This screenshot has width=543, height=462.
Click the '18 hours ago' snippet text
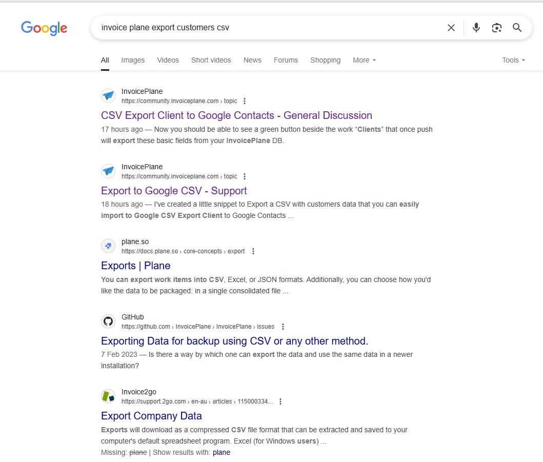pos(122,204)
